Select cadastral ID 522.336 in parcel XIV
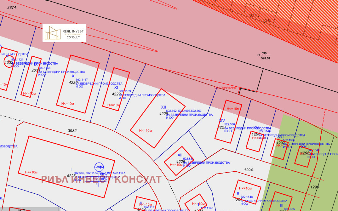 pyautogui.click(x=230, y=124)
